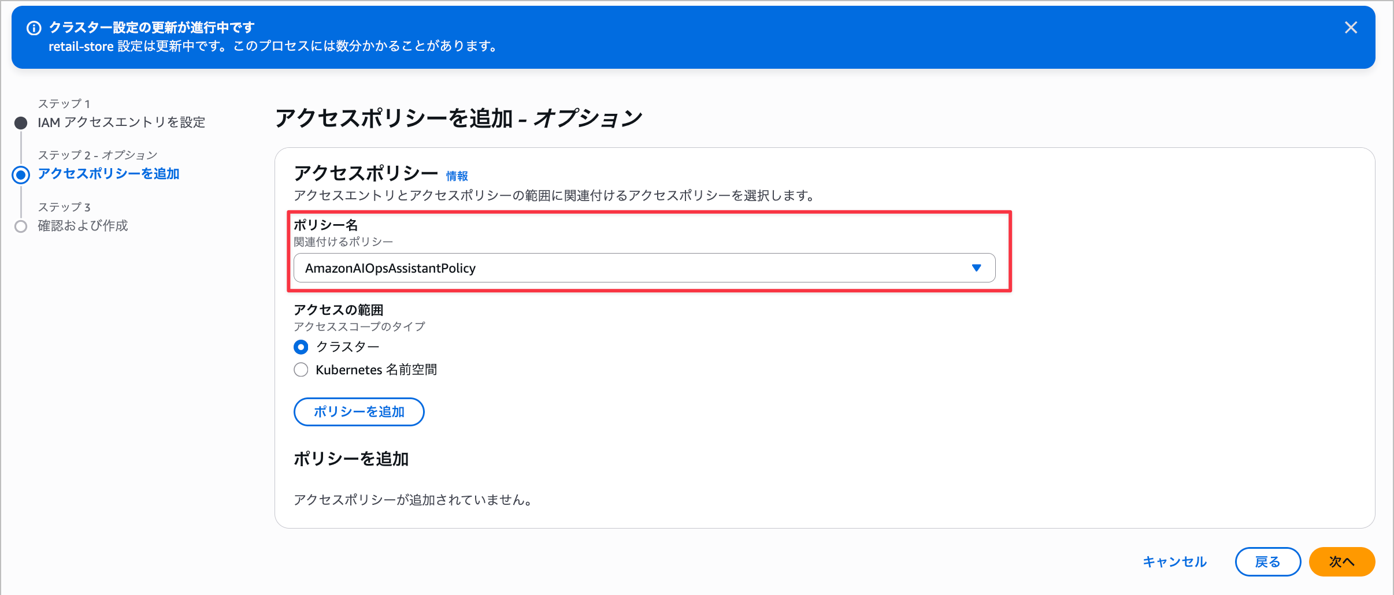The image size is (1394, 595).
Task: Click the クラスター radio label text
Action: pyautogui.click(x=348, y=347)
